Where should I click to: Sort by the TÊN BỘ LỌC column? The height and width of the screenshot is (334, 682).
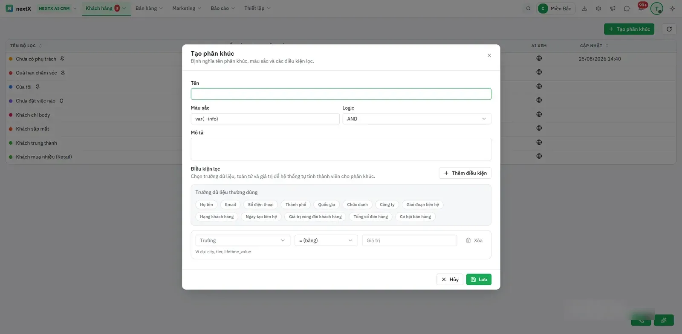point(26,46)
